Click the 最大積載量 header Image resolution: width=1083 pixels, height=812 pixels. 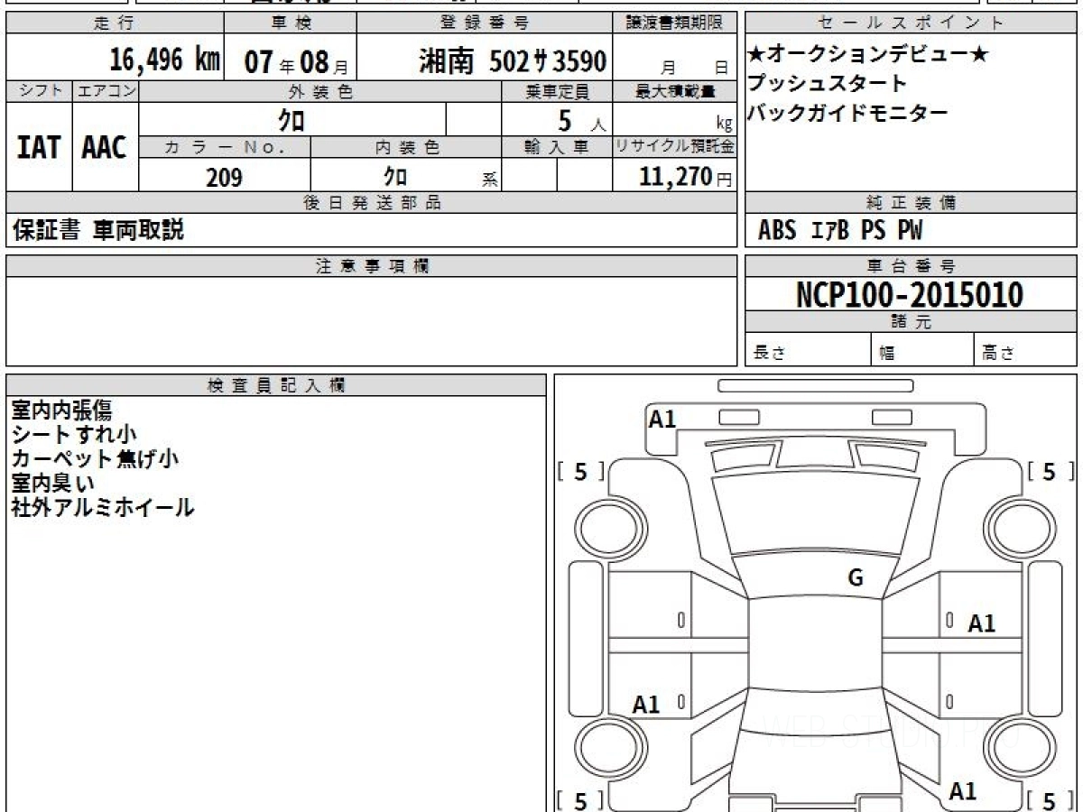coord(675,91)
